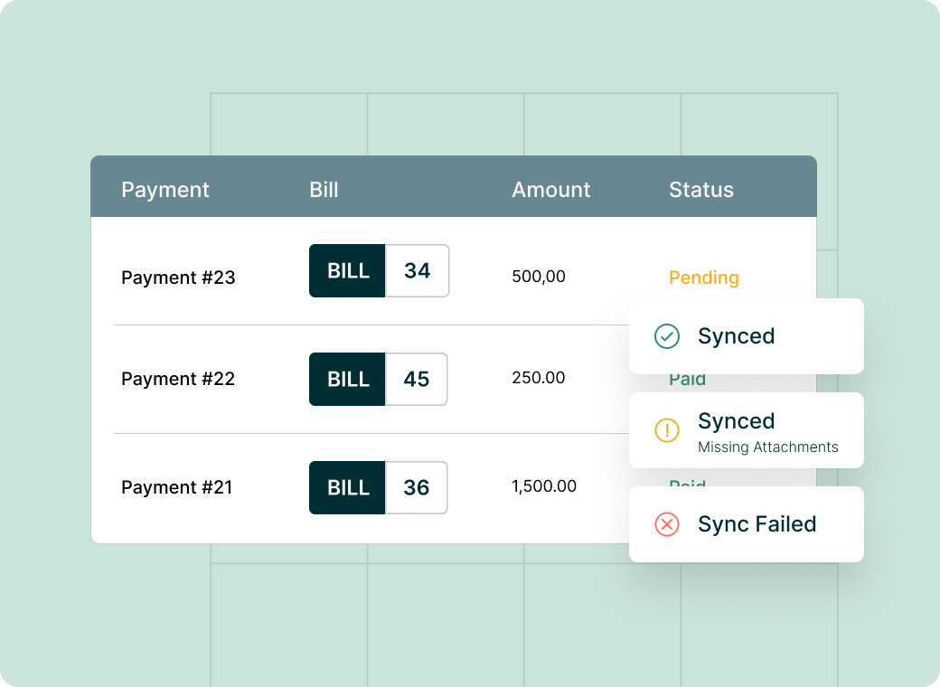
Task: Click the Bill column header
Action: [x=324, y=190]
